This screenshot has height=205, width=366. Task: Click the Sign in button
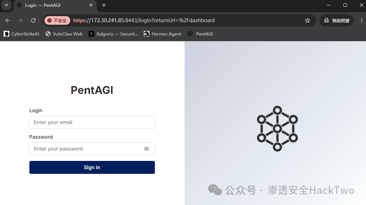(x=92, y=167)
